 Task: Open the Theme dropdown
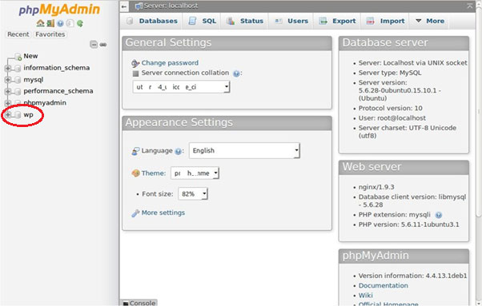coord(195,173)
